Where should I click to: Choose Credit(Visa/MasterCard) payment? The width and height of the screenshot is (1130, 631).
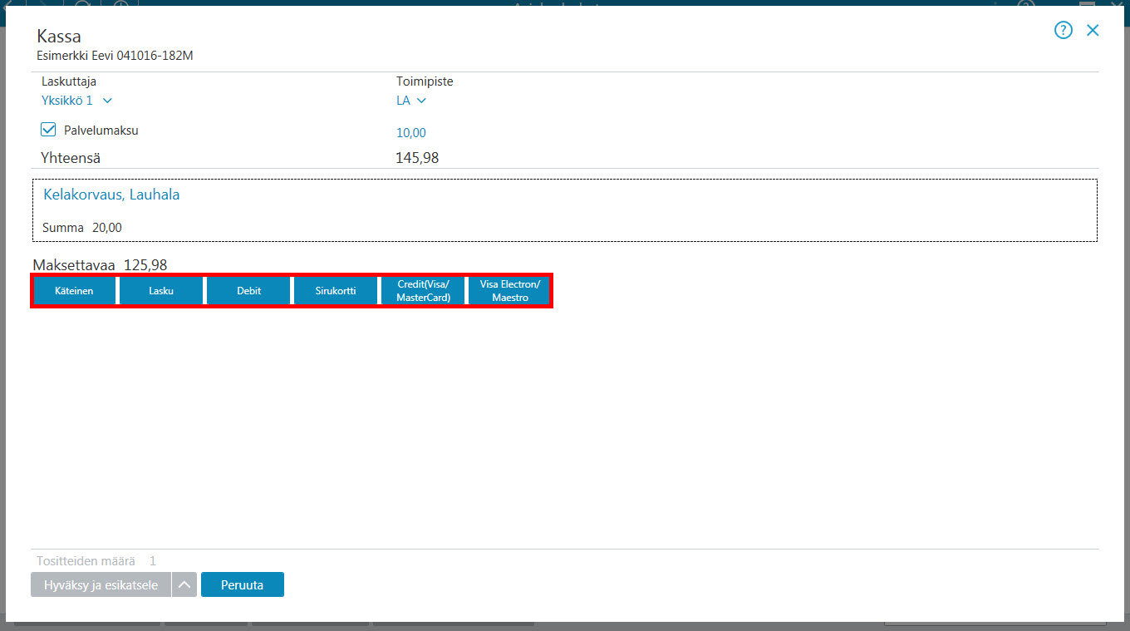[x=422, y=291]
